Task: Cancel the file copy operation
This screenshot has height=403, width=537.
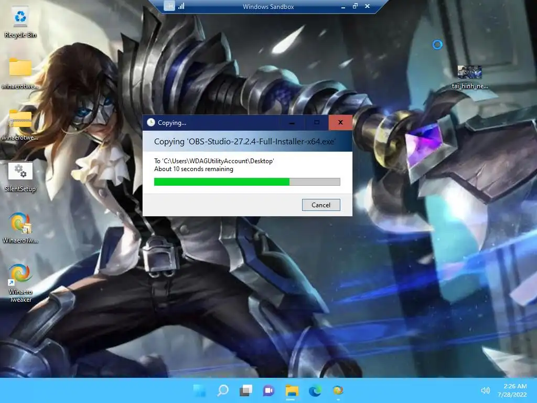Action: [x=321, y=205]
